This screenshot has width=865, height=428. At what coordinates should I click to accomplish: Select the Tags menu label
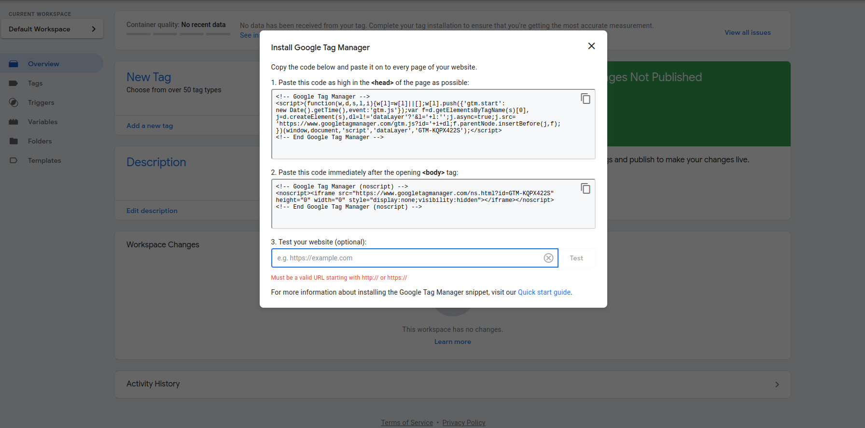click(x=35, y=83)
